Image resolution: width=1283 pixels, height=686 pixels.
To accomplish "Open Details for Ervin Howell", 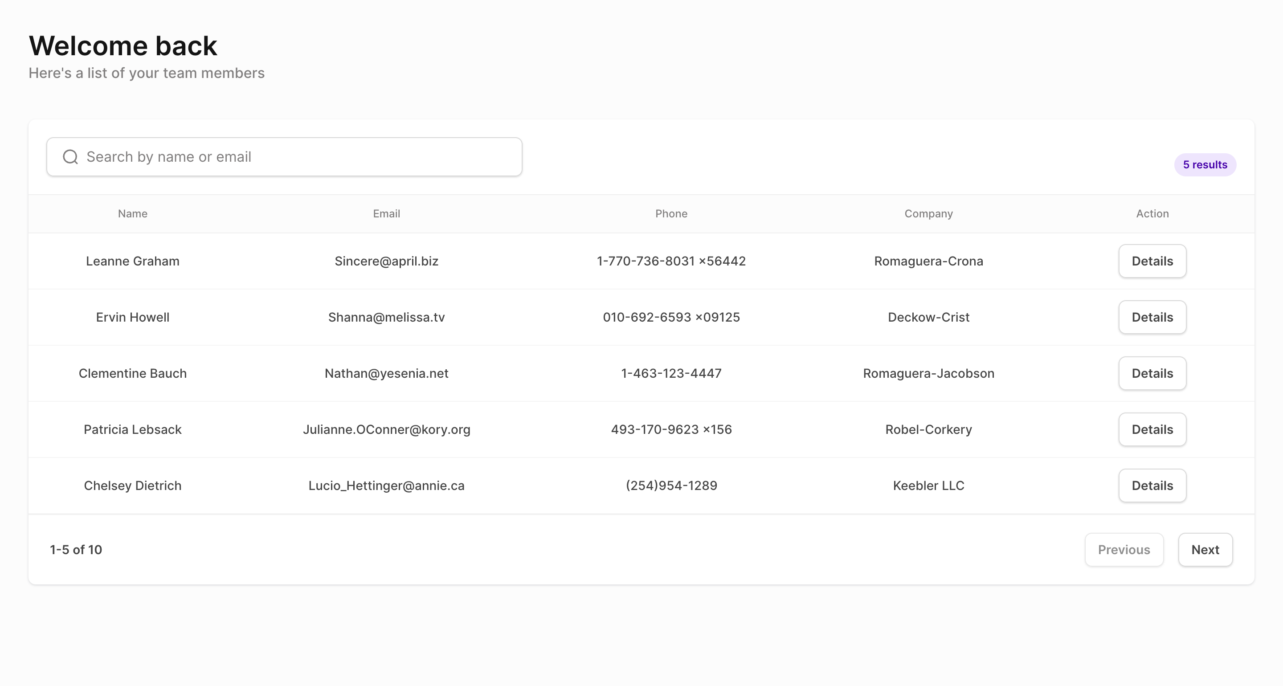I will pyautogui.click(x=1152, y=317).
